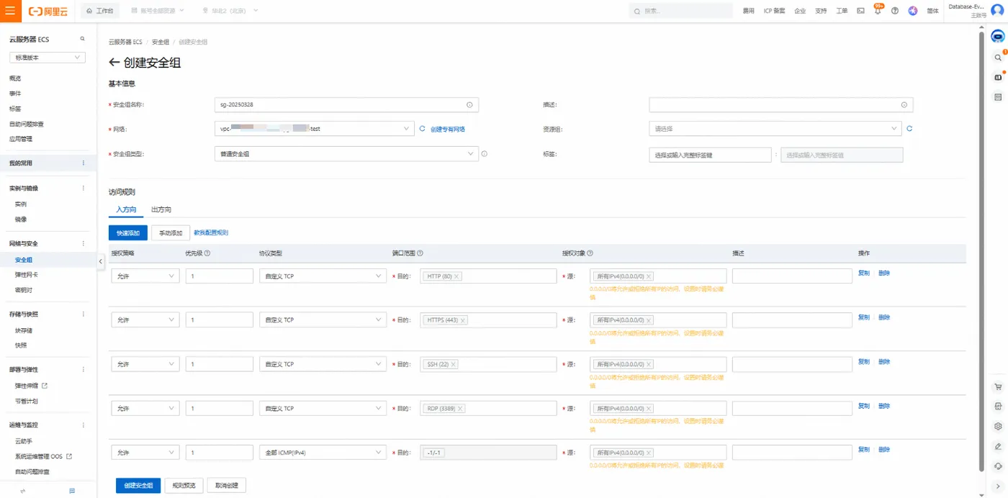1008x498 pixels.
Task: Click the page vertical scrollbar
Action: (x=982, y=252)
